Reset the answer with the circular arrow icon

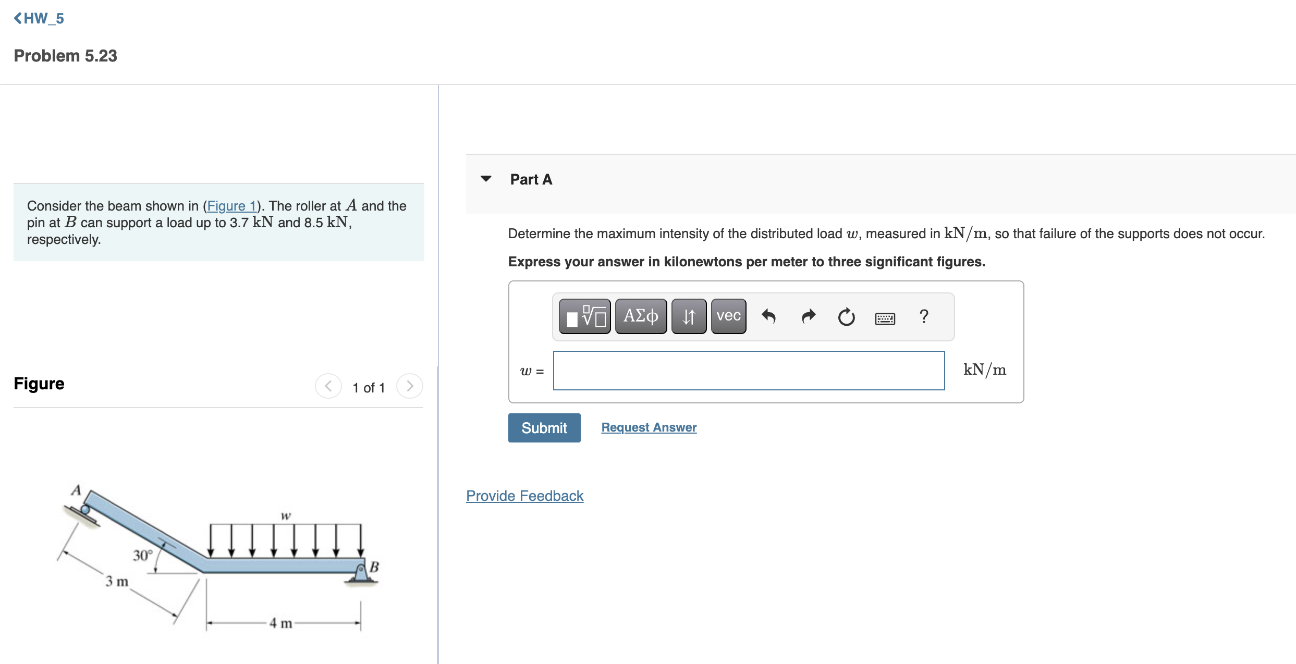point(846,316)
